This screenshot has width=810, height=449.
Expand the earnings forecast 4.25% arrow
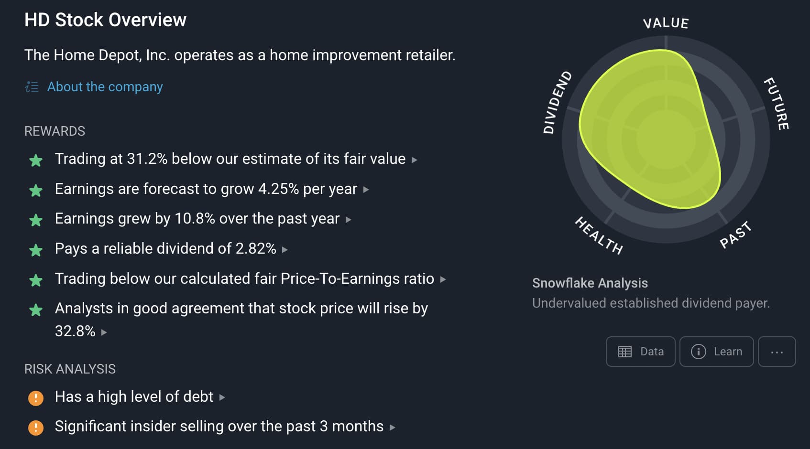366,190
